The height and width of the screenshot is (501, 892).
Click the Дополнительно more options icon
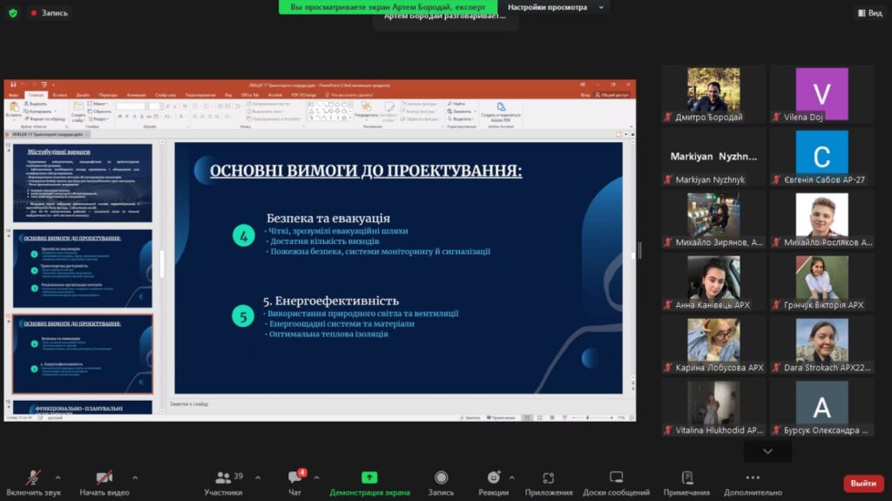[x=753, y=483]
